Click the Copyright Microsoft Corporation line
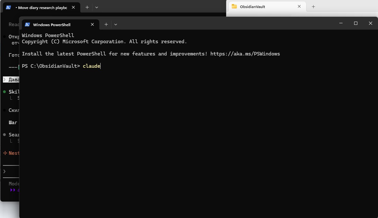Image resolution: width=378 pixels, height=218 pixels. point(104,42)
